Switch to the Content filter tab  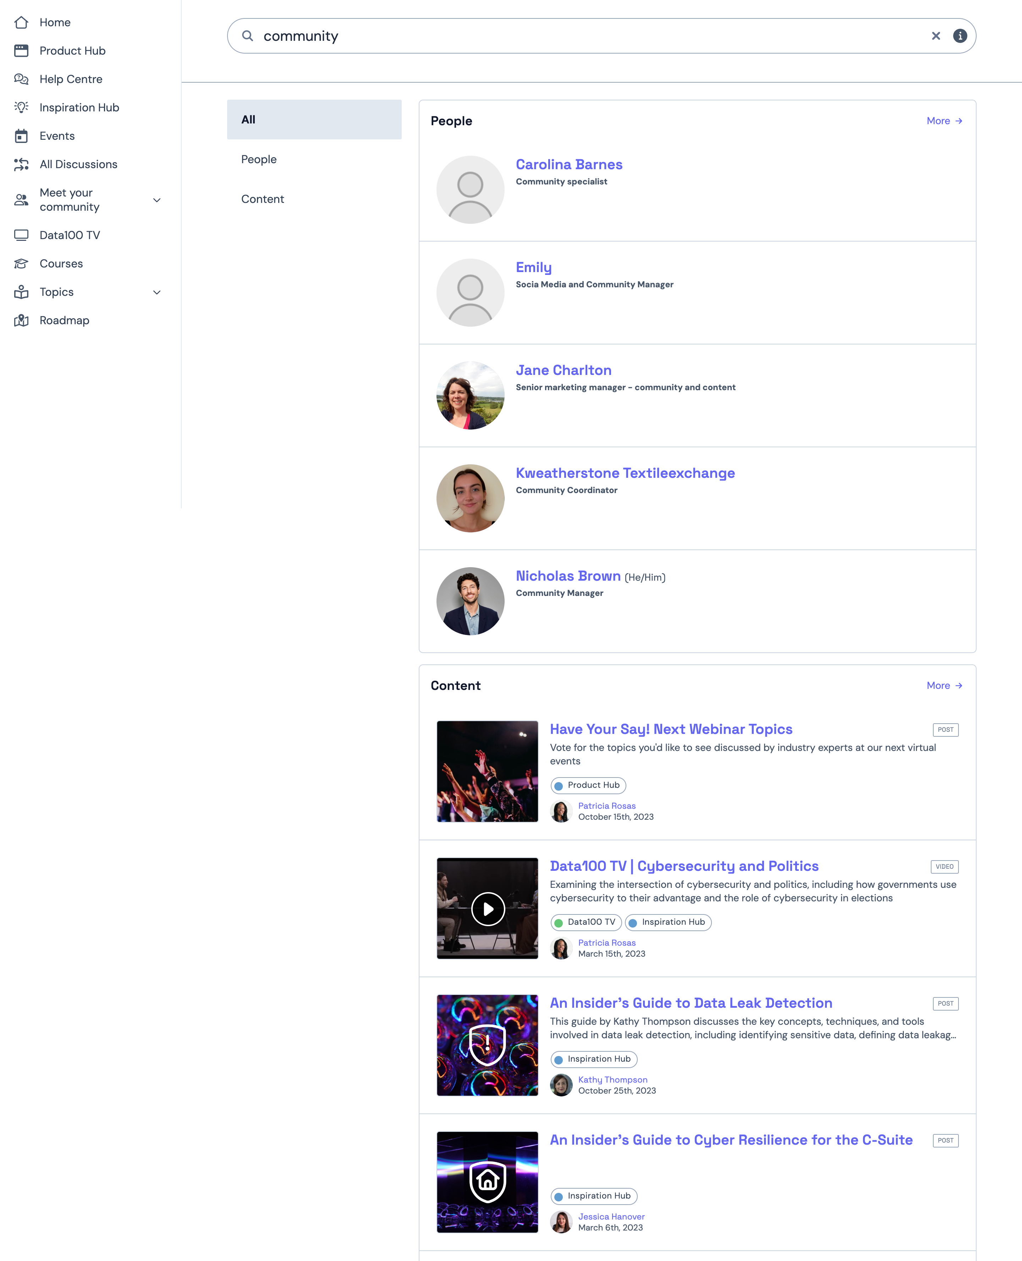click(x=262, y=199)
